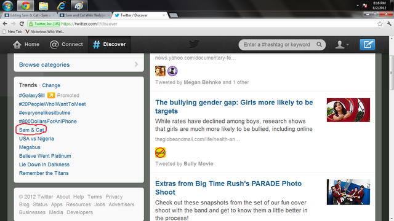Launch Internet Explorer from the taskbar
The width and height of the screenshot is (394, 221).
point(62,6)
